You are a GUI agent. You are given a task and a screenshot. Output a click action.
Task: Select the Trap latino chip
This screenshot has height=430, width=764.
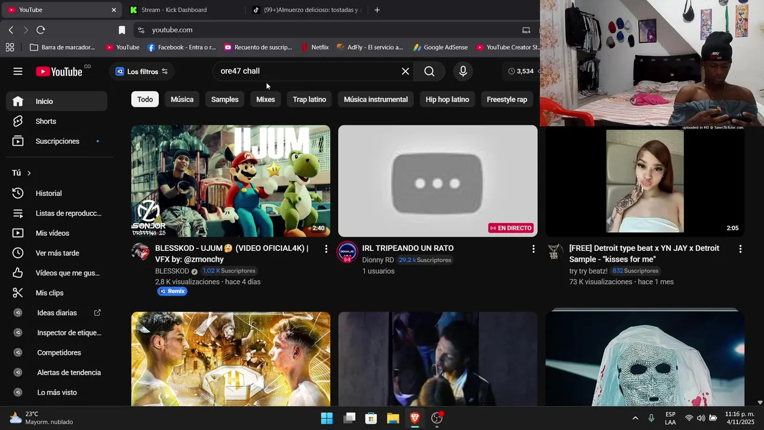[309, 99]
